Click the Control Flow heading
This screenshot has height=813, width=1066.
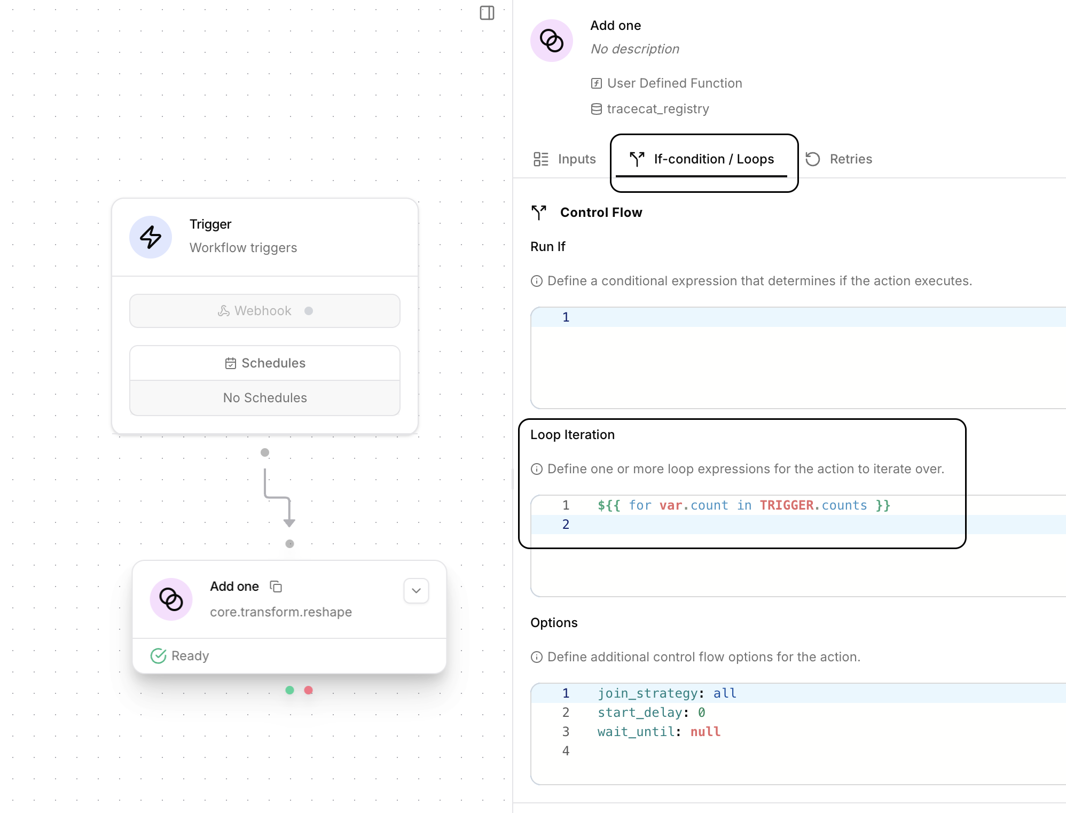point(601,213)
